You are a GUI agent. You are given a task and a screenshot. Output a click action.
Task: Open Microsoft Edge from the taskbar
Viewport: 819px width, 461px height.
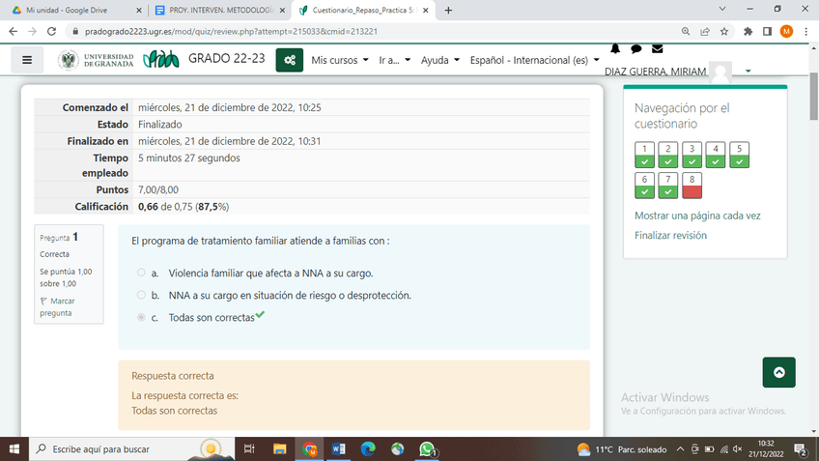tap(368, 449)
